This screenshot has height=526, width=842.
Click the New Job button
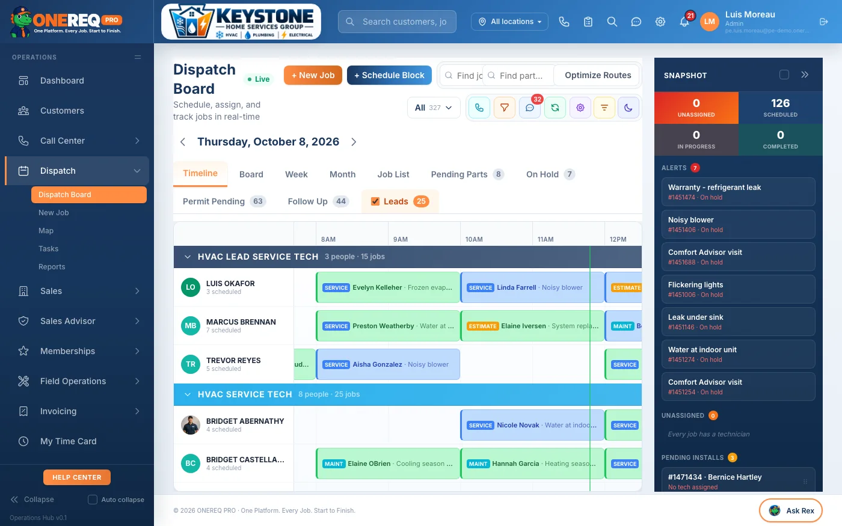pos(313,75)
